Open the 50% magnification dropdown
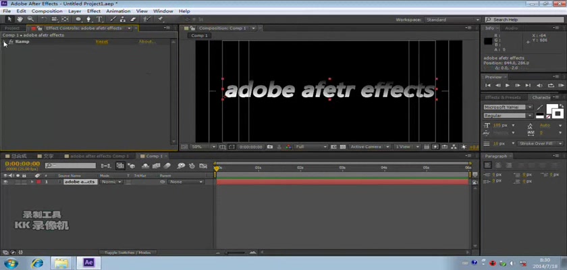 203,147
